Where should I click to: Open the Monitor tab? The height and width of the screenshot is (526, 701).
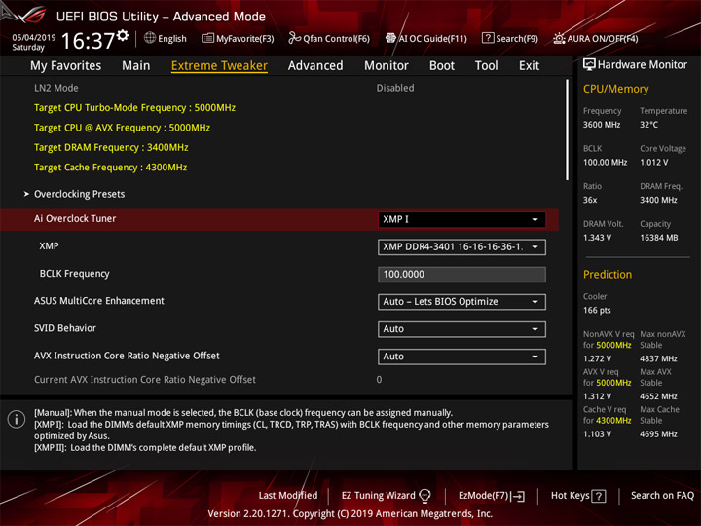coord(387,66)
